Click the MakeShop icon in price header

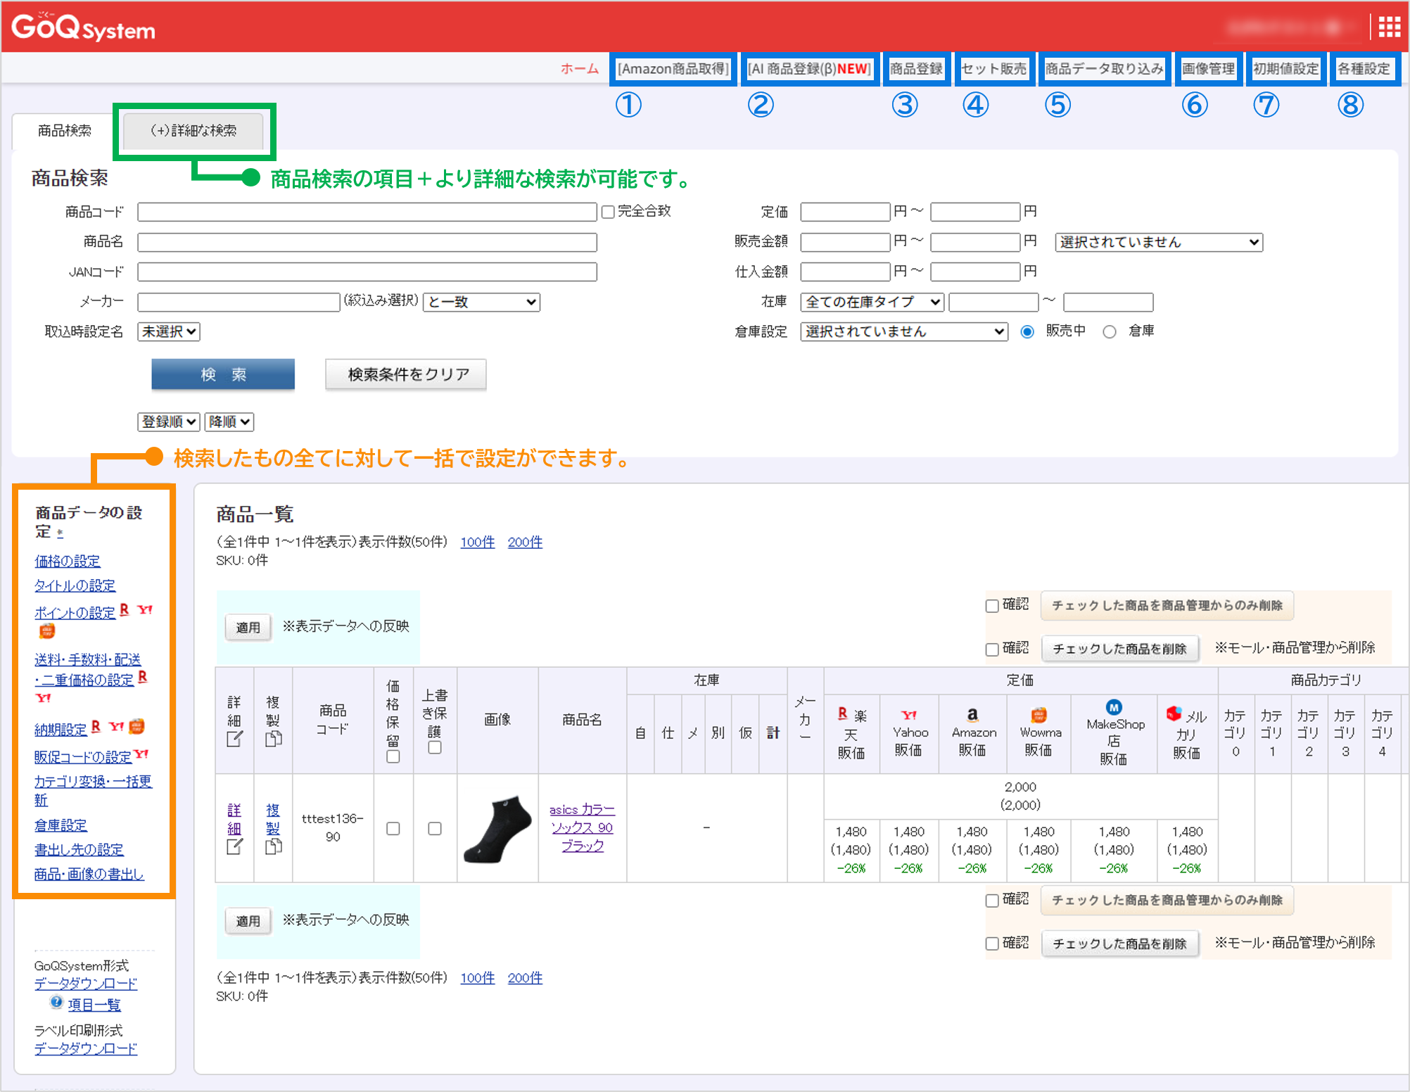1114,707
